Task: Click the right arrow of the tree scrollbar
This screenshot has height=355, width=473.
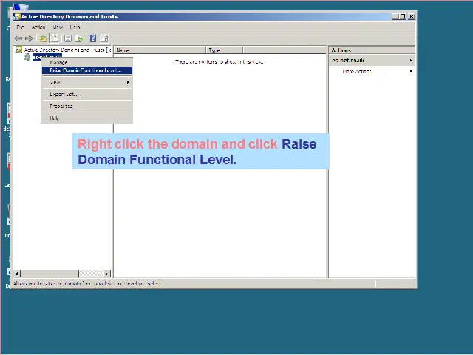Action: [x=107, y=274]
